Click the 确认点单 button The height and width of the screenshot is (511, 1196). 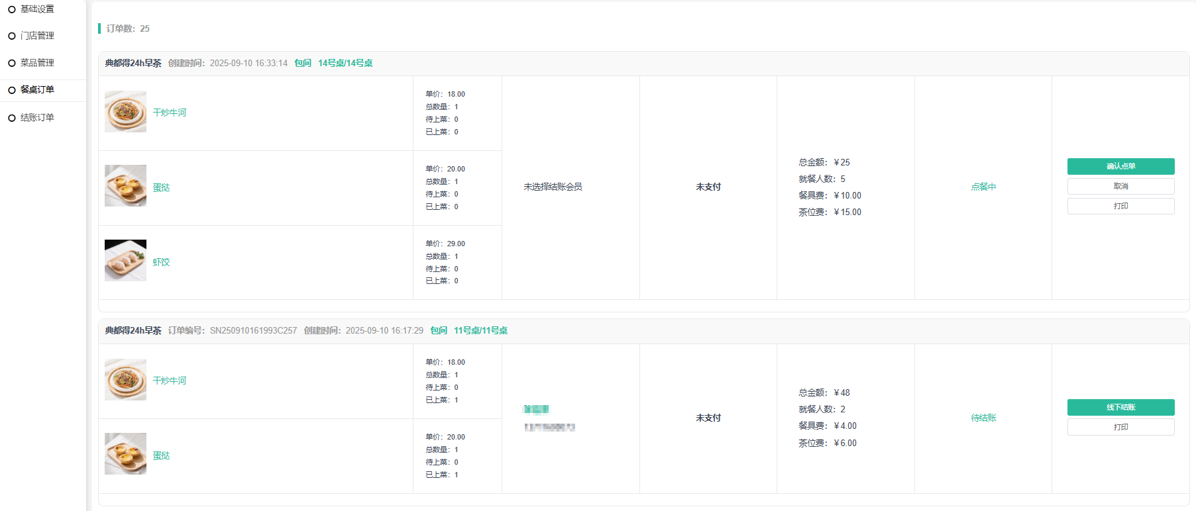(x=1120, y=166)
